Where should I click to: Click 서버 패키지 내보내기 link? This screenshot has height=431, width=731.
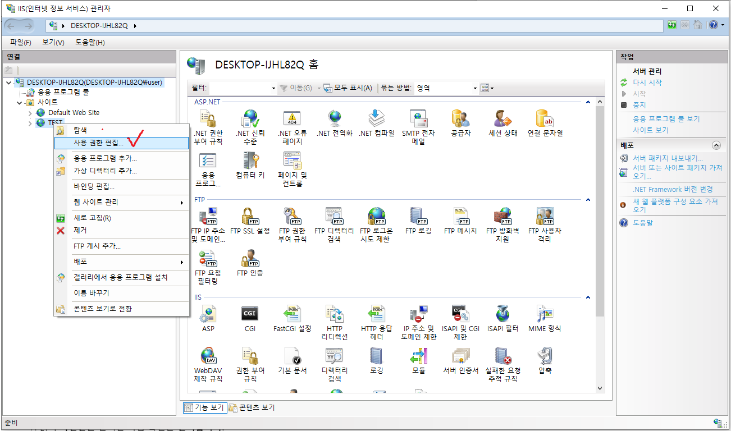pyautogui.click(x=668, y=158)
